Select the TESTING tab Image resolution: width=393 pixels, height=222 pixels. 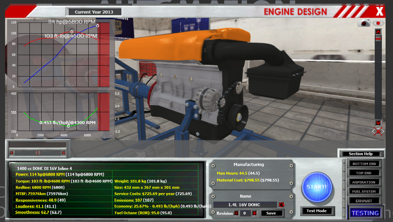(365, 213)
